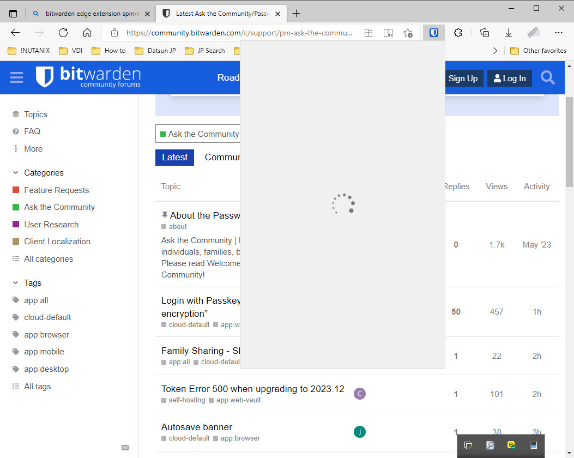Click the keyboard shortcuts icon in sidebar
The height and width of the screenshot is (458, 574).
[x=125, y=448]
